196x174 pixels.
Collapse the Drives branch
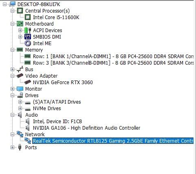(12, 96)
